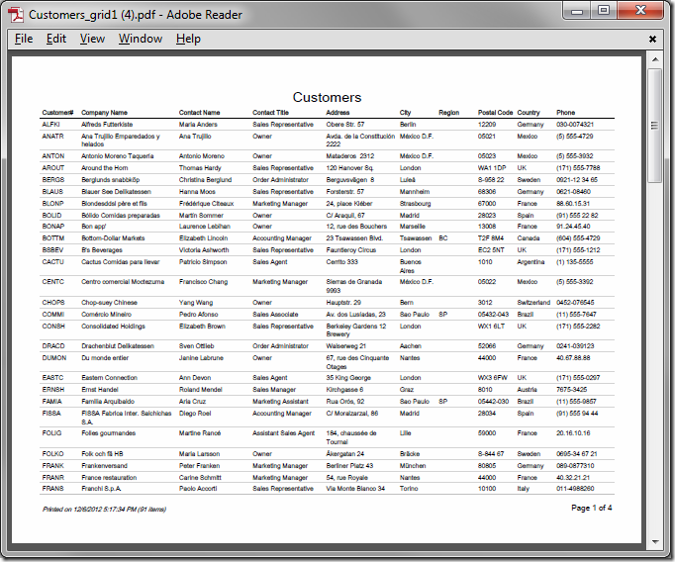Click city Aachen
675x562 pixels.
tap(410, 346)
